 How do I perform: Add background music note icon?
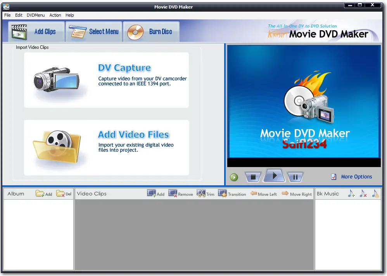351,193
